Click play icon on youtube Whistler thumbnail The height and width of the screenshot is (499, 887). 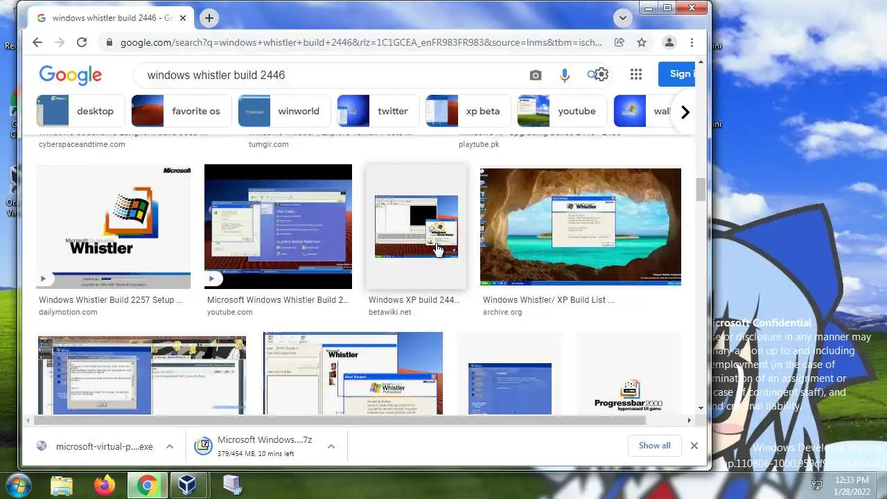coord(211,279)
